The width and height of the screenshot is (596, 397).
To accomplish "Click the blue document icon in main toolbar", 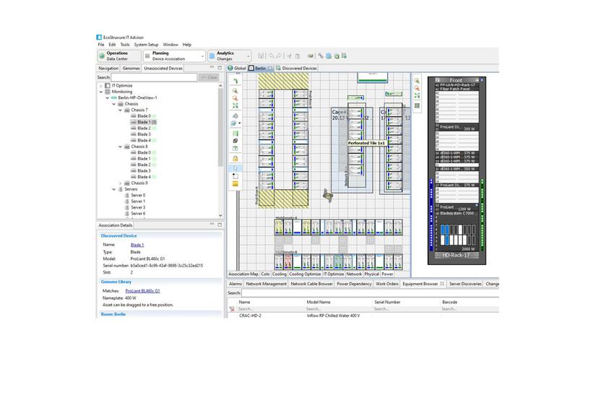I will pyautogui.click(x=329, y=56).
